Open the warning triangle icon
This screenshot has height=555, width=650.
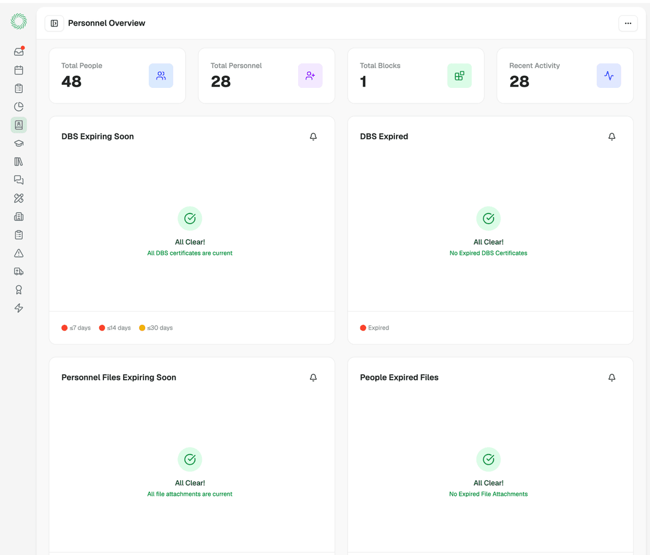tap(19, 253)
